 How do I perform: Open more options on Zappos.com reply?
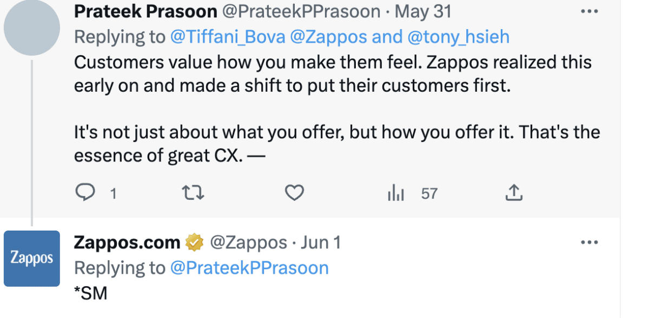(589, 242)
